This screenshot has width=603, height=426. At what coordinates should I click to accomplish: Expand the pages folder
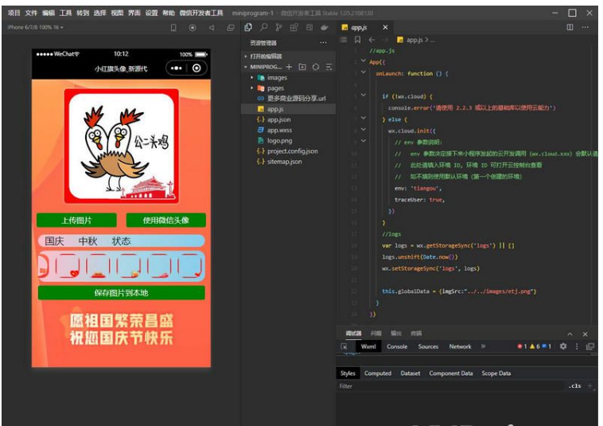(252, 88)
